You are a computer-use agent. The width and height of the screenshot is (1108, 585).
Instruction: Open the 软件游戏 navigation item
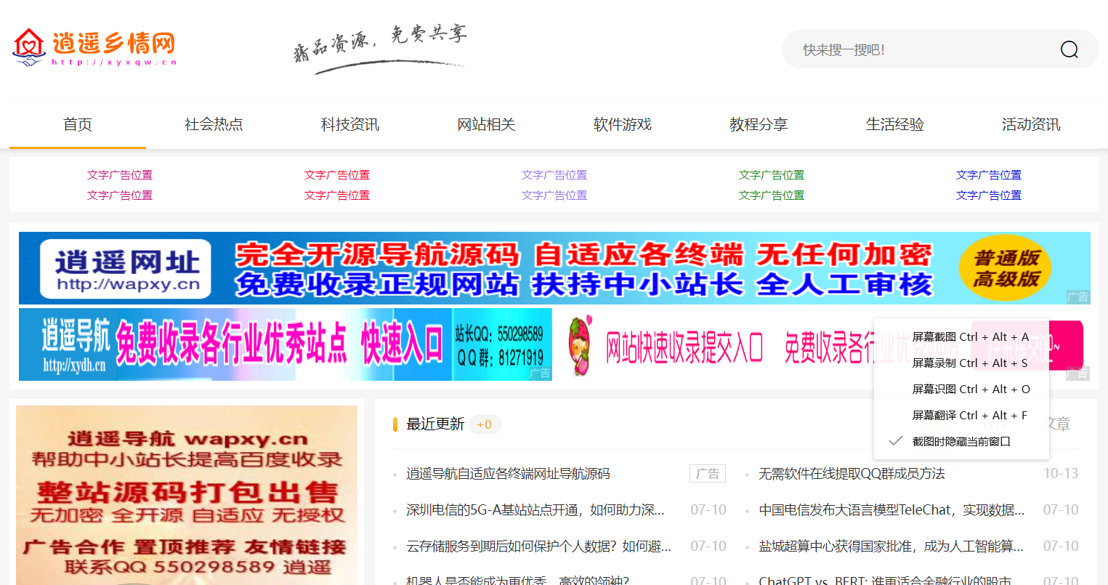click(623, 124)
